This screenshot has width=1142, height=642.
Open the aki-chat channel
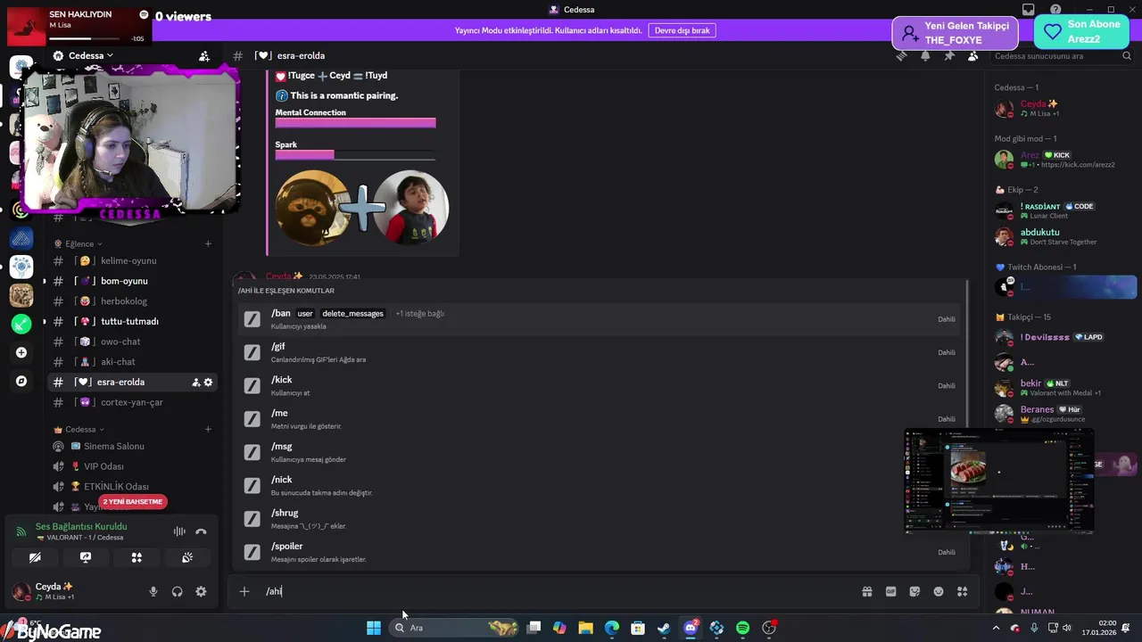(132, 362)
